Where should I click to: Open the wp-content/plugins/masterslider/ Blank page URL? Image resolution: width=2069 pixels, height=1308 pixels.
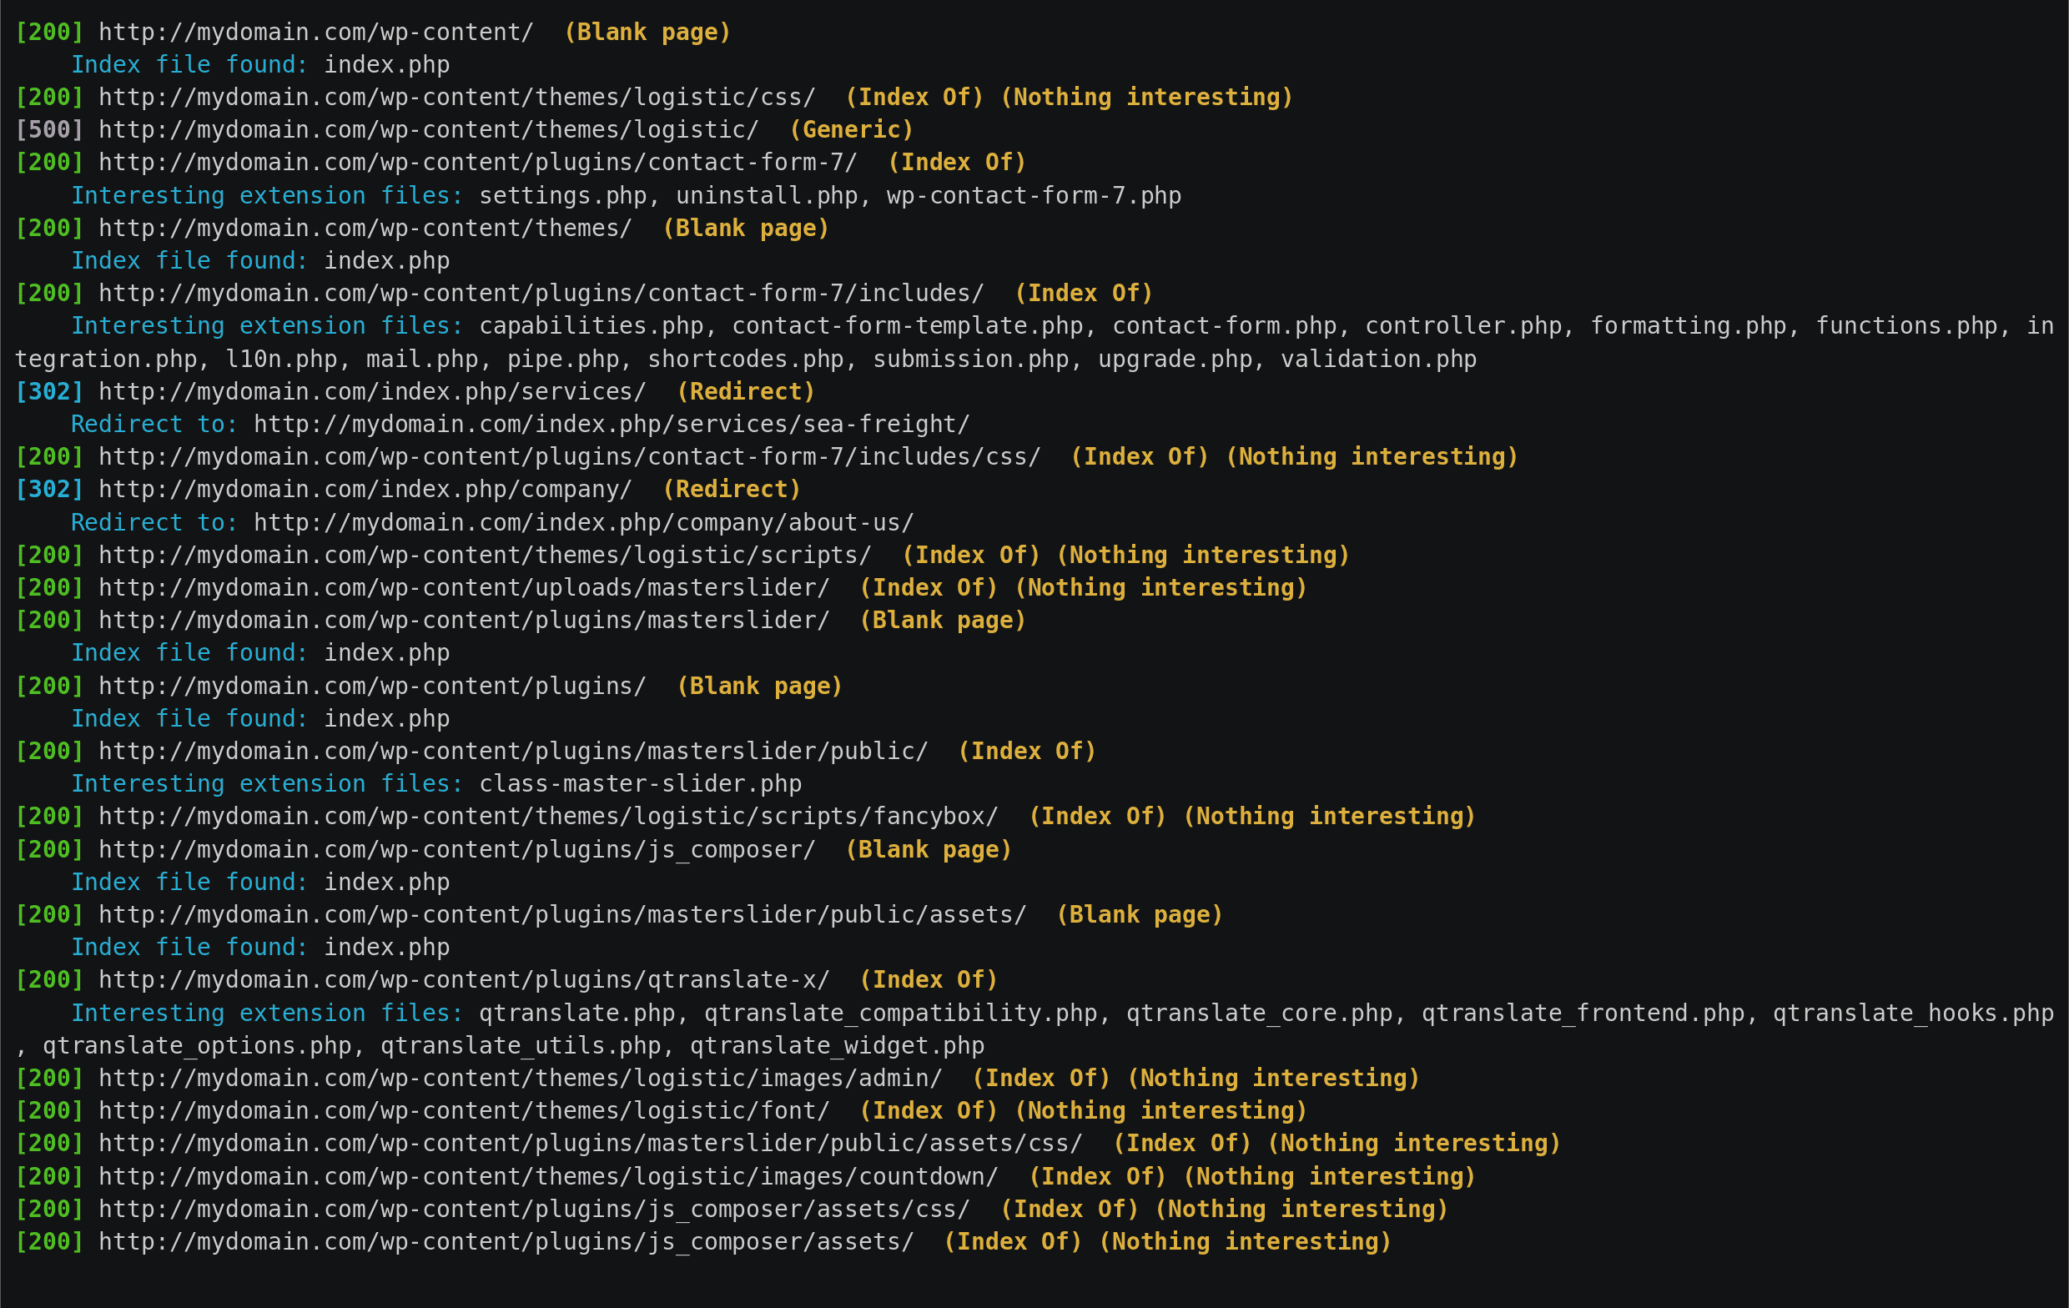(464, 621)
